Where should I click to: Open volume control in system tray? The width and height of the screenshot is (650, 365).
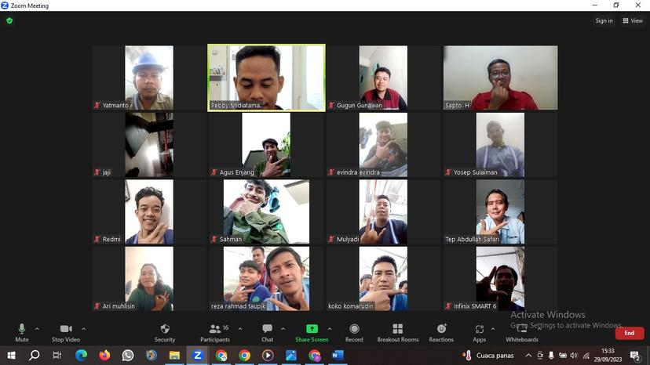click(574, 355)
